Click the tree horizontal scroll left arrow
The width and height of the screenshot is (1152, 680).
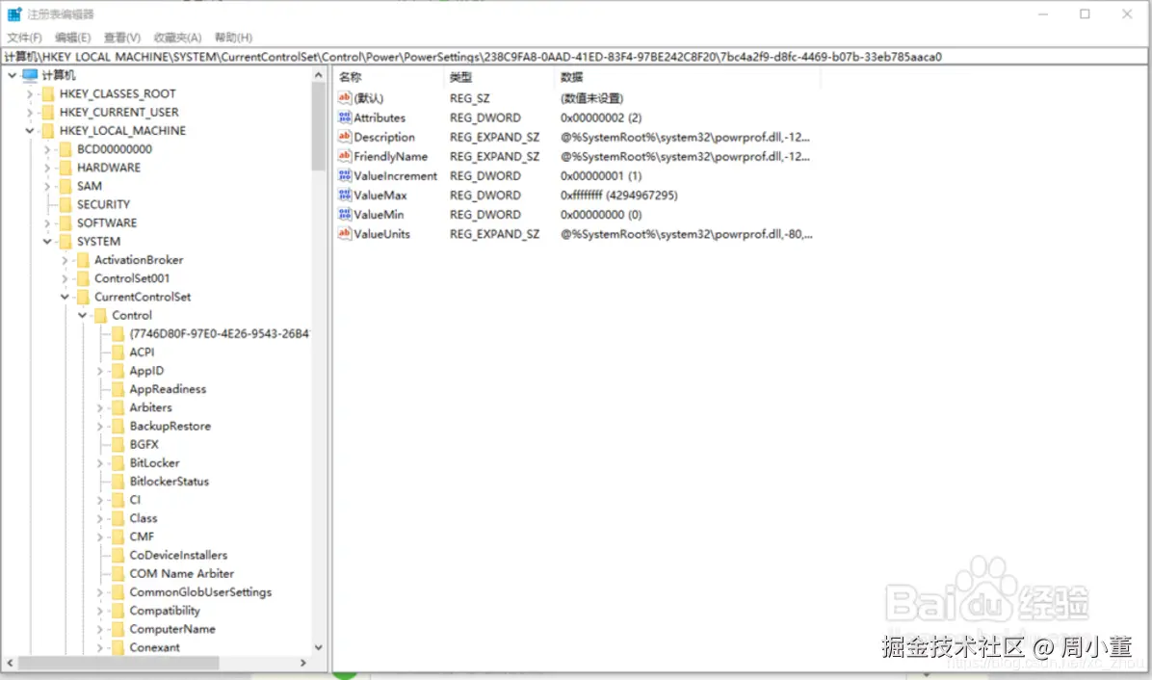pyautogui.click(x=10, y=663)
